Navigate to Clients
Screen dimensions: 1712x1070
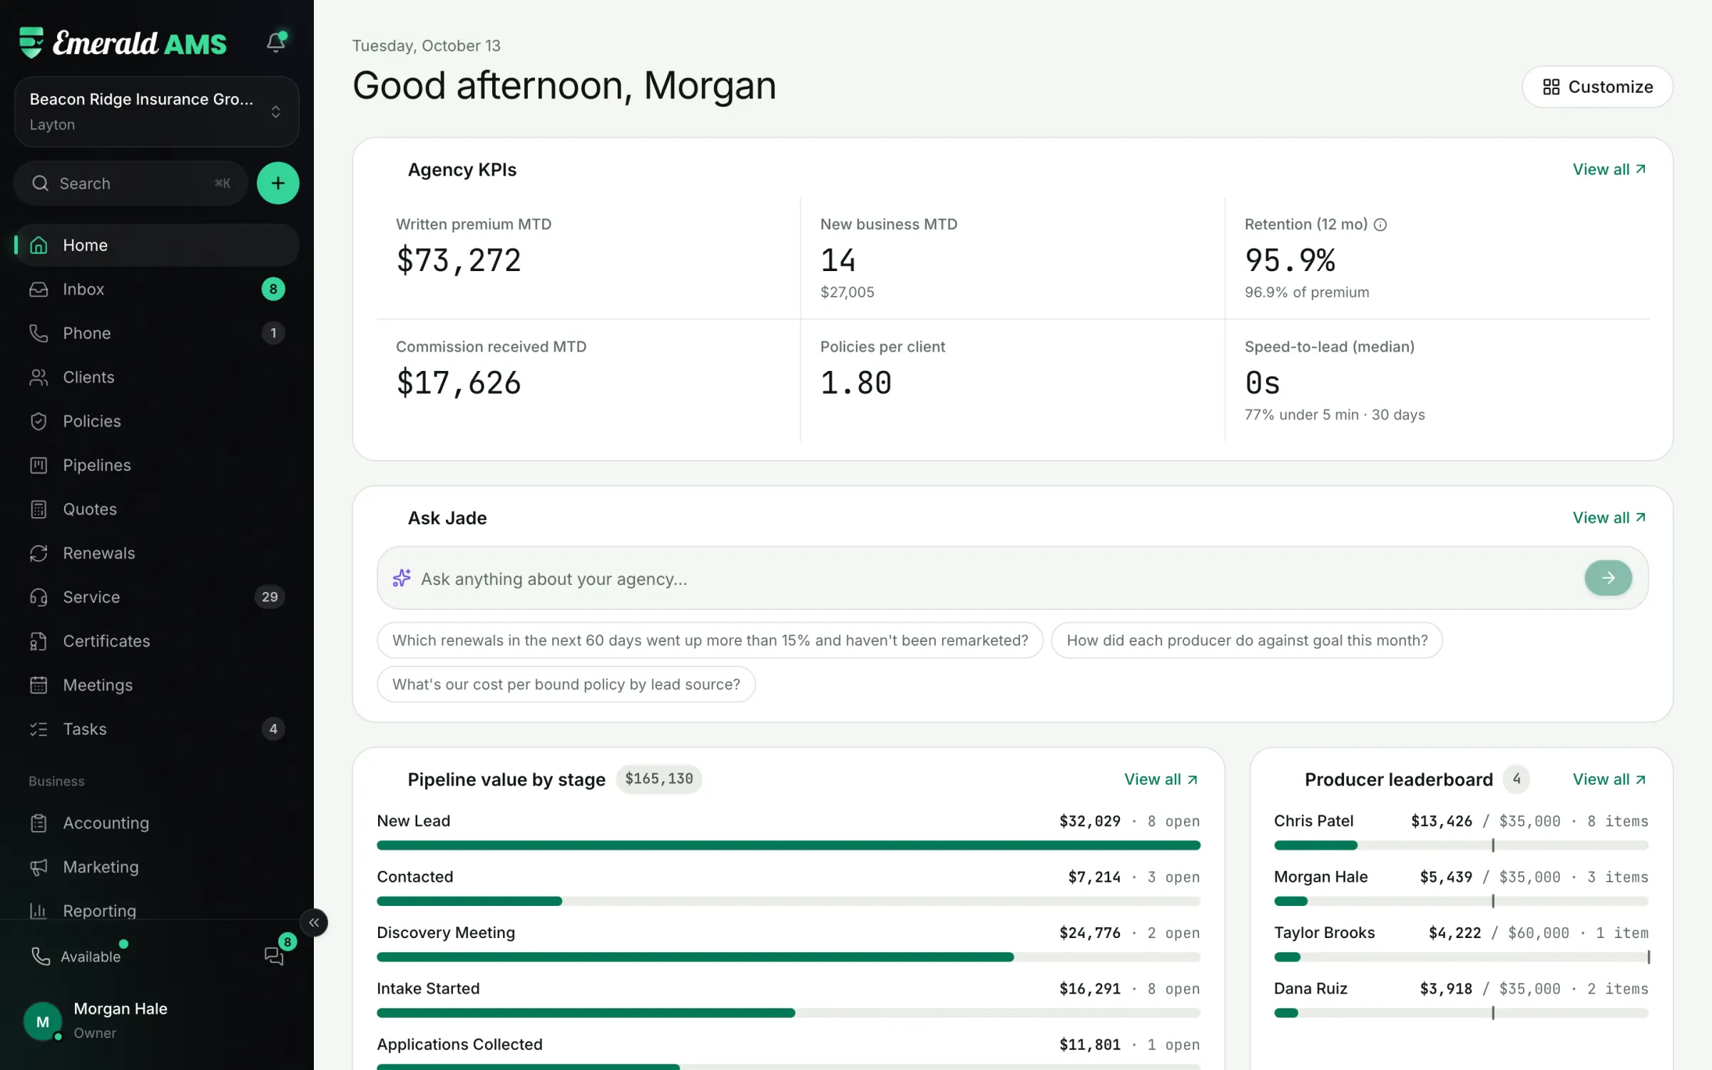(157, 377)
